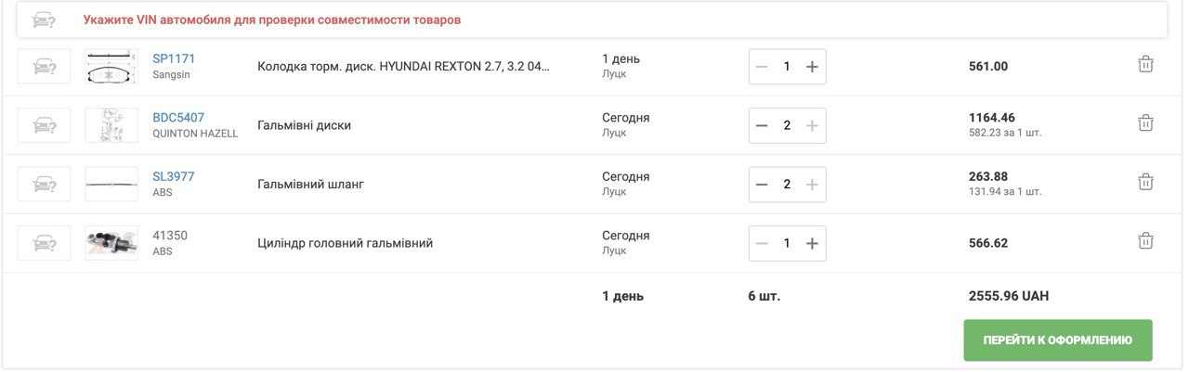Open SL3977 part number link
1189x372 pixels.
(x=174, y=176)
